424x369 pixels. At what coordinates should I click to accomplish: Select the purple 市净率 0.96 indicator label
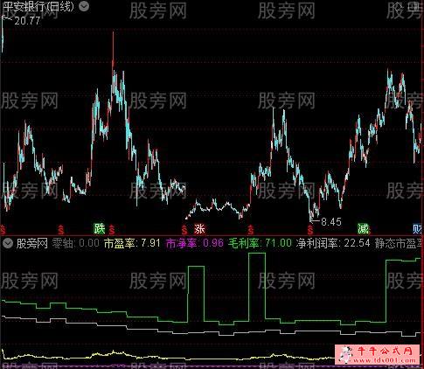click(x=195, y=243)
